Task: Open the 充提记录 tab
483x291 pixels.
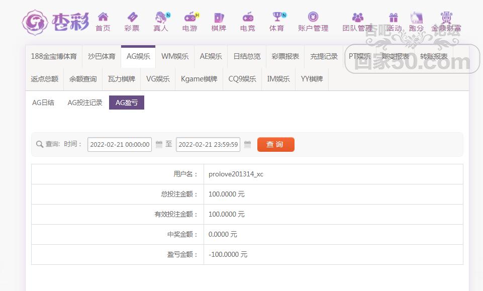Action: tap(324, 56)
